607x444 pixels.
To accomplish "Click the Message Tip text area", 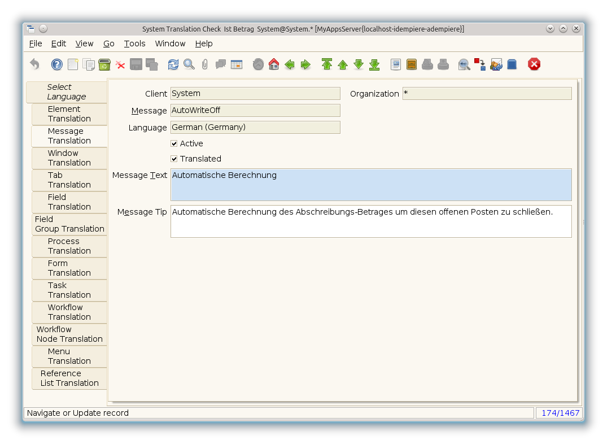I will (371, 221).
